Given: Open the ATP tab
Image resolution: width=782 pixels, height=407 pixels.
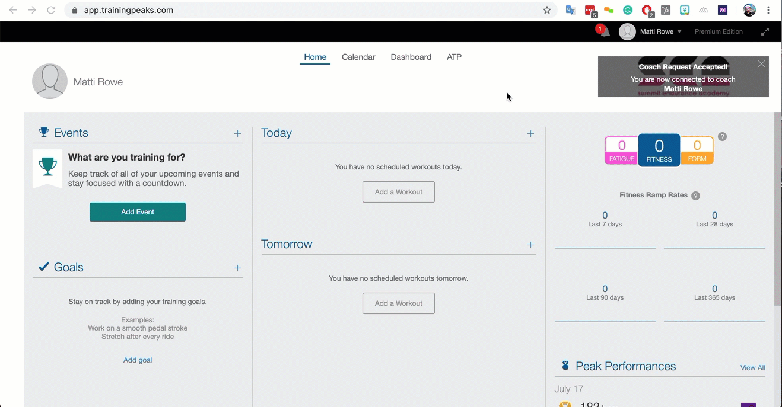Looking at the screenshot, I should tap(454, 57).
